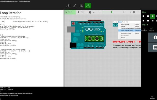Click the red reset button on Arduino

click(73, 24)
